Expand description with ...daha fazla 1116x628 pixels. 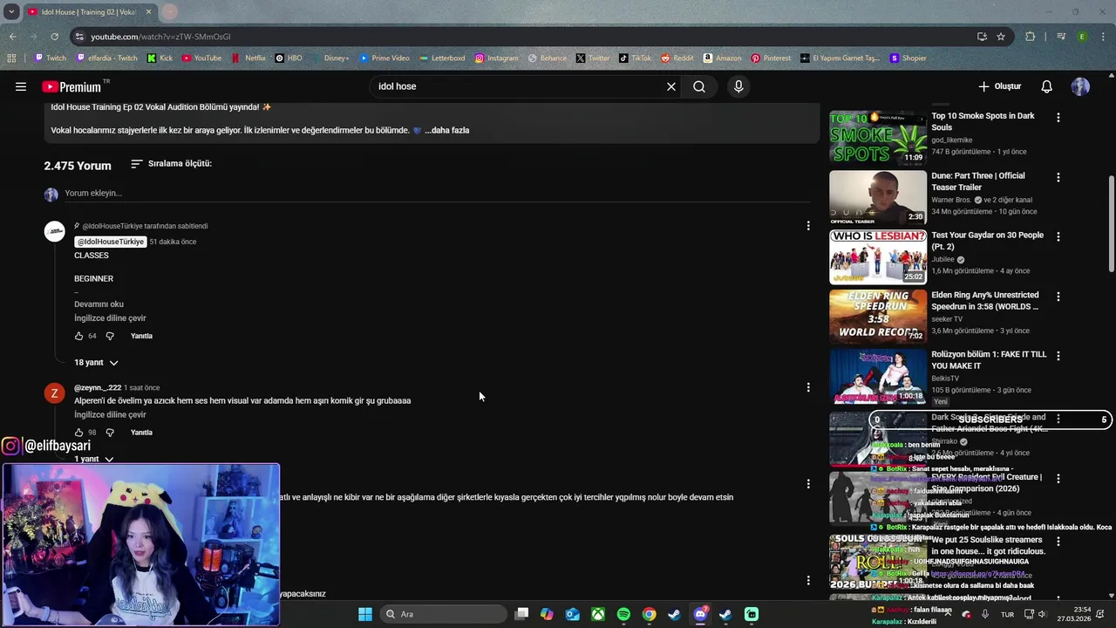(447, 130)
